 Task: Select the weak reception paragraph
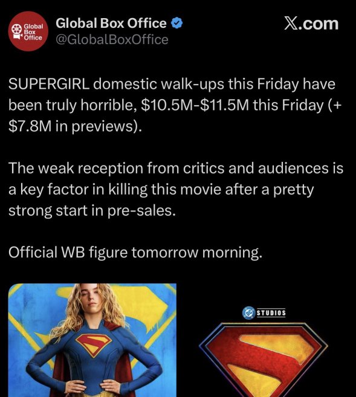coord(176,189)
